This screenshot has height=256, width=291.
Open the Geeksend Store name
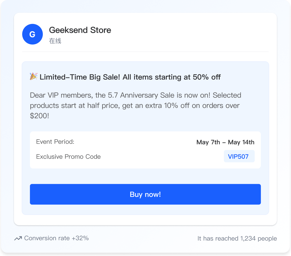[80, 30]
